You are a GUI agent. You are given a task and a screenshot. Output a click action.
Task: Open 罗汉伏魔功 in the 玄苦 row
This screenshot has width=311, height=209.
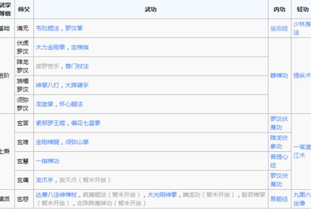tap(279, 123)
